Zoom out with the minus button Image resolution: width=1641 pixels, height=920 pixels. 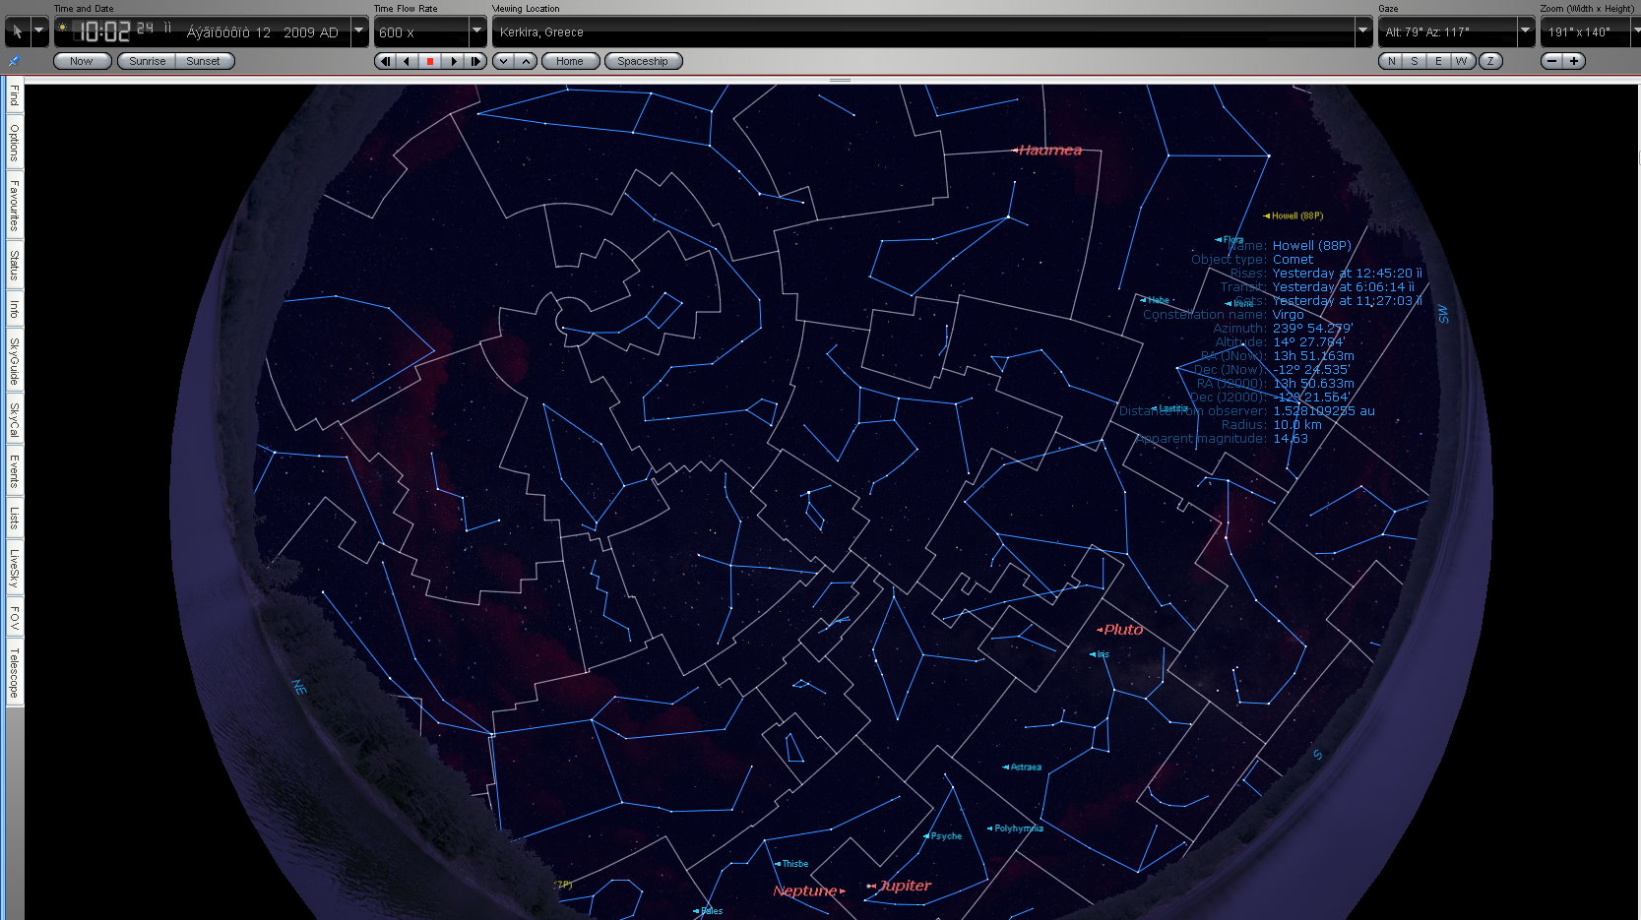click(1552, 61)
